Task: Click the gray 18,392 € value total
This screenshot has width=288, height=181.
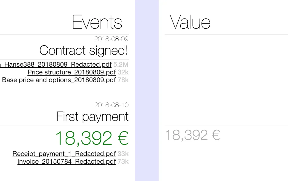Action: 192,135
